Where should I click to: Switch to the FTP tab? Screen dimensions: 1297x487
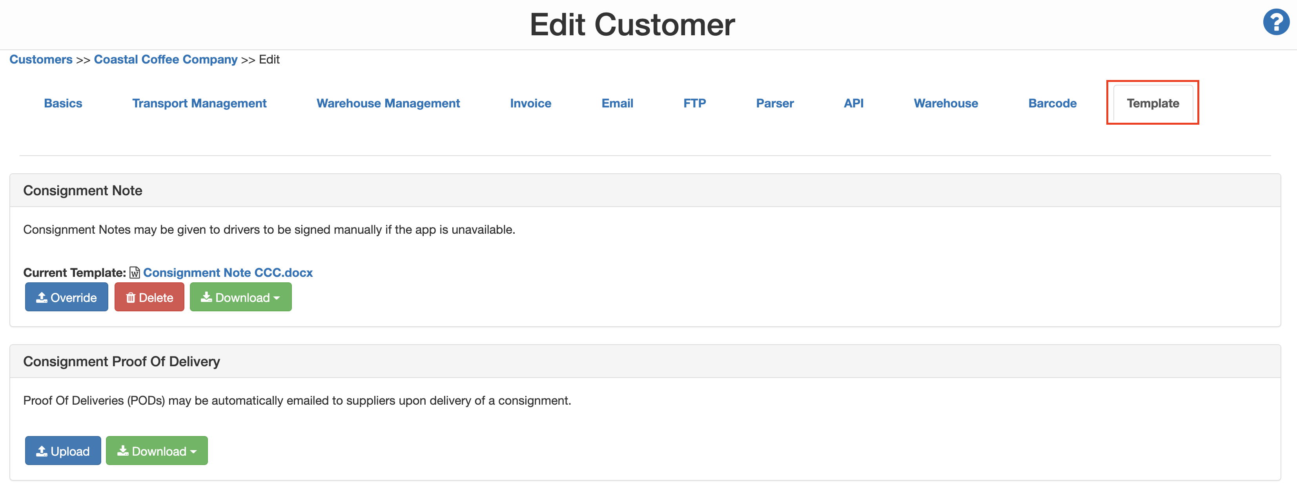pos(694,103)
